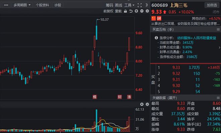Click the stock code 600689
This screenshot has width=221, height=133.
click(159, 5)
